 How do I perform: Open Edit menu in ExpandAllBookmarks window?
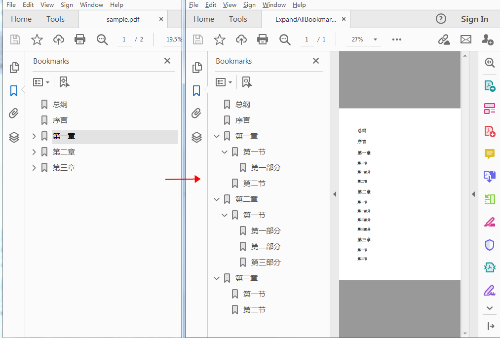[211, 5]
